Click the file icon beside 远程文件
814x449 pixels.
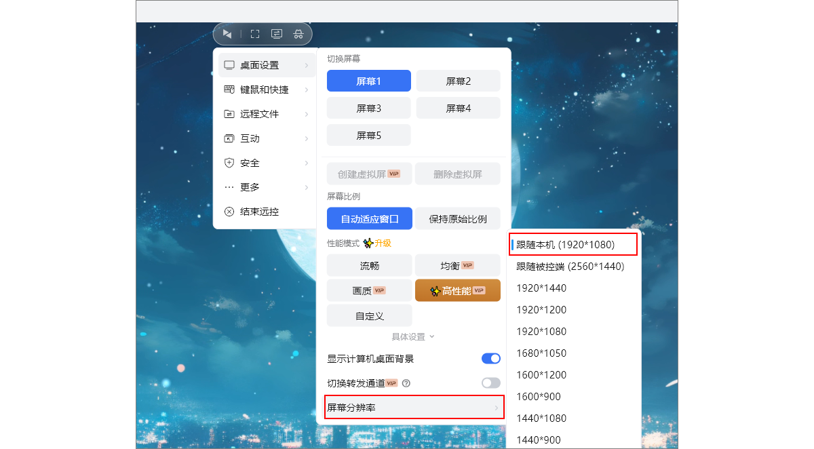pos(229,113)
